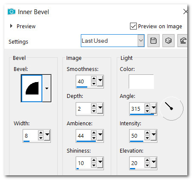The height and width of the screenshot is (180, 192).
Task: Open the Bevel shape dropdown arrow
Action: [x=47, y=88]
